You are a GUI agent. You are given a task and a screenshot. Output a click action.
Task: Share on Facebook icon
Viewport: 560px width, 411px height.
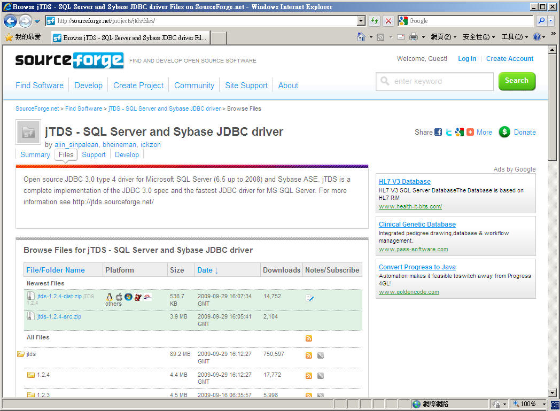click(x=438, y=132)
